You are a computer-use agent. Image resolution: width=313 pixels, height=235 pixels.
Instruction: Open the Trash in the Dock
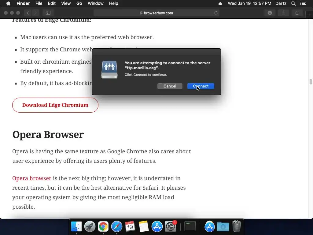237,226
